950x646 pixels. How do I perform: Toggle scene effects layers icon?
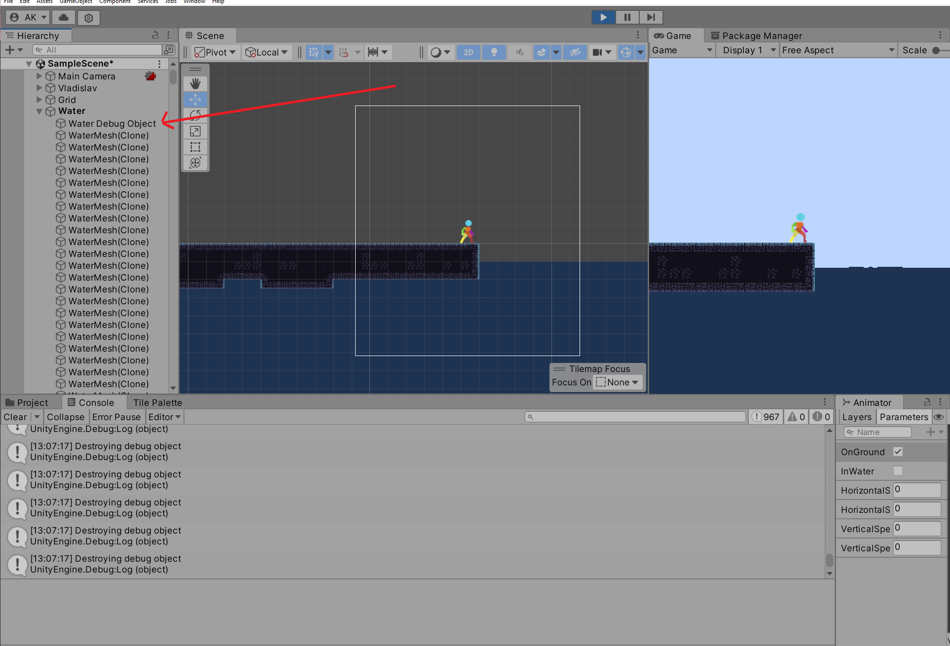tap(542, 52)
